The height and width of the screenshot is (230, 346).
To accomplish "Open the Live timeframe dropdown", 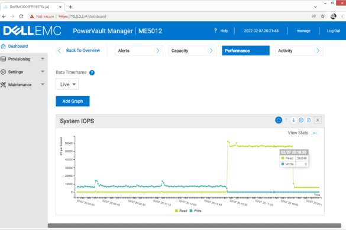I will click(x=67, y=84).
